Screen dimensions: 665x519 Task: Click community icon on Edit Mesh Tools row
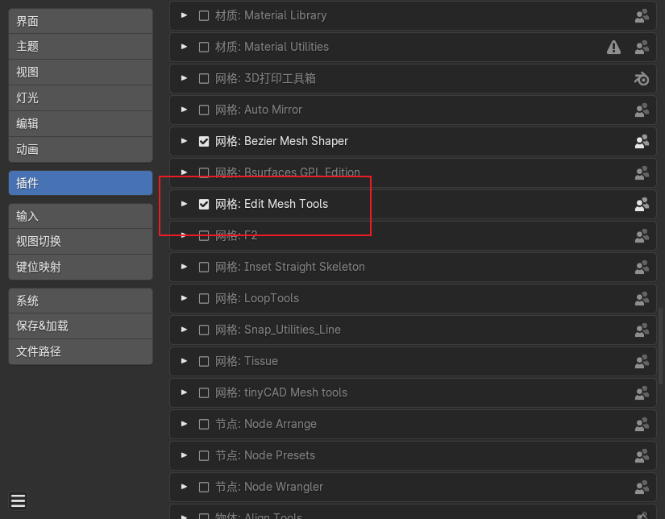642,205
